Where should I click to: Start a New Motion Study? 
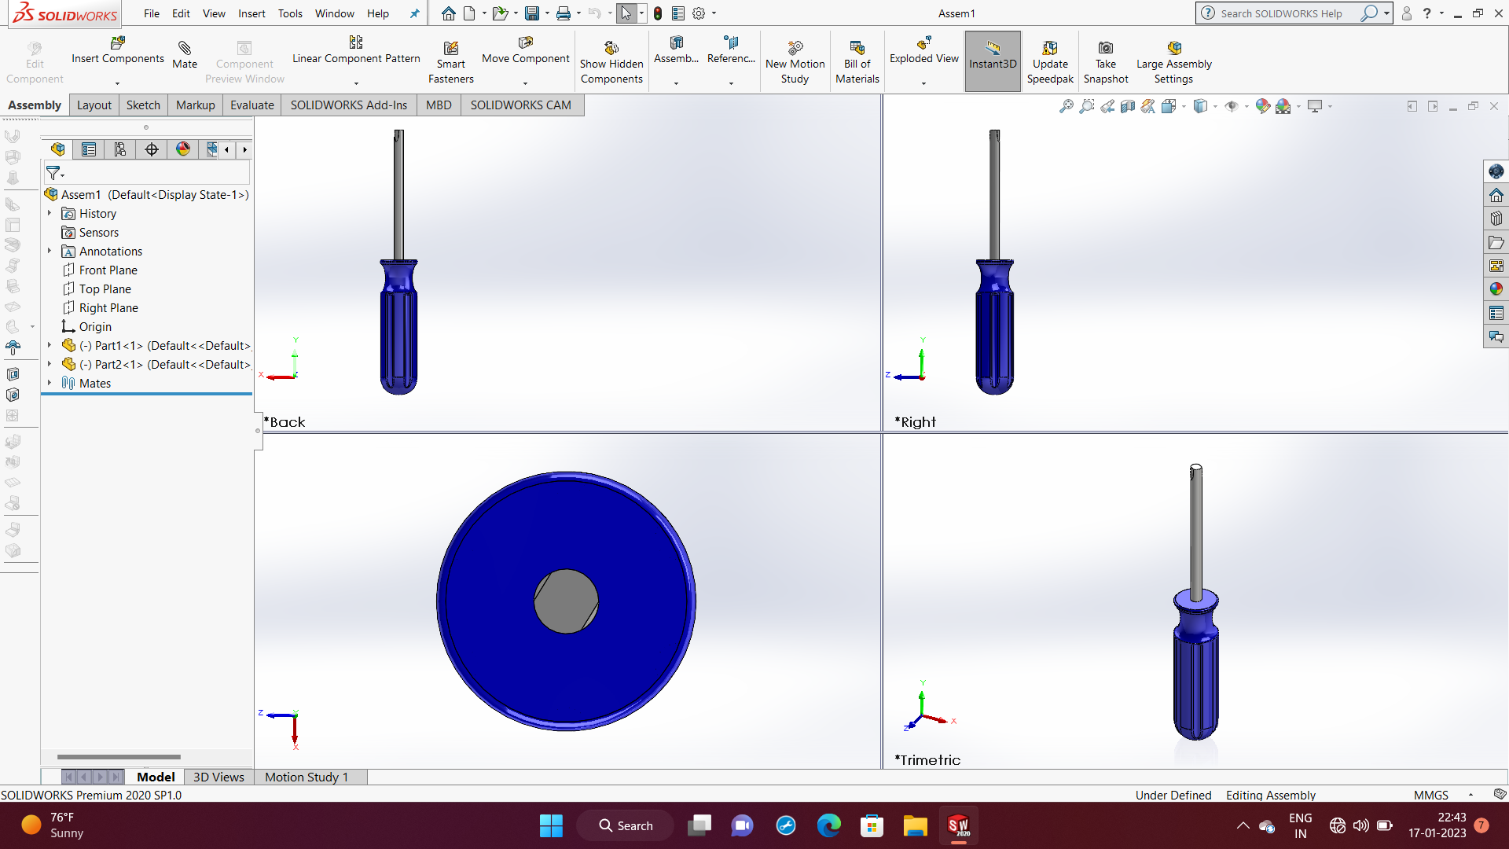tap(795, 62)
